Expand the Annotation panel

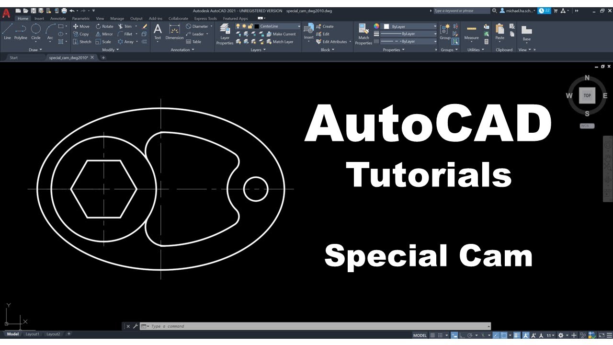click(182, 50)
